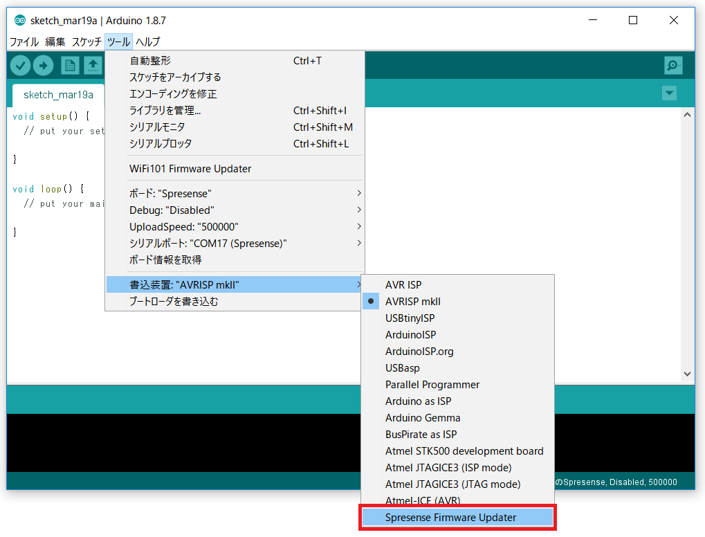
Task: Open the ファイル menu
Action: pyautogui.click(x=24, y=42)
